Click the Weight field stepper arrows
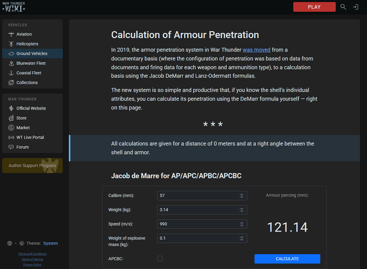 (x=241, y=210)
